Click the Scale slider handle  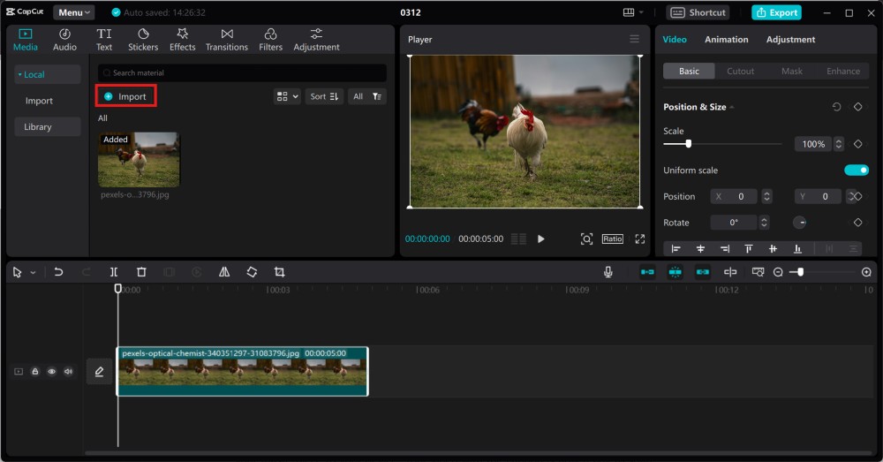click(688, 144)
